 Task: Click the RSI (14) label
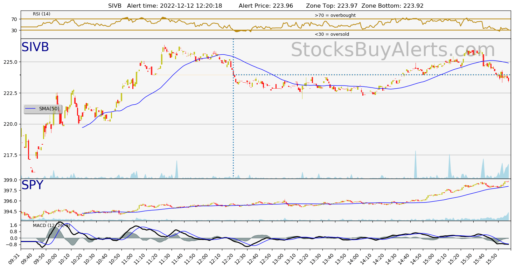[x=42, y=14]
